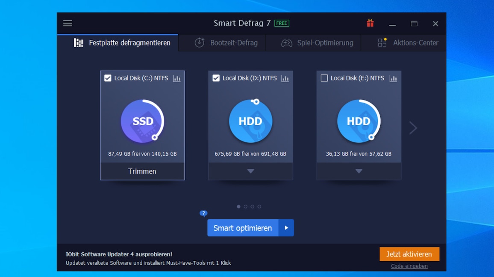Show next disks with right chevron
Screen dimensions: 494x277
coord(413,128)
